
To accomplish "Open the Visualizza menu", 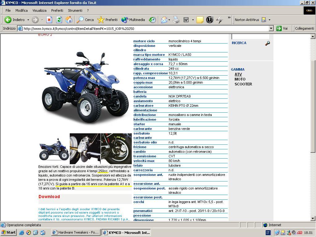I will tap(39, 10).
